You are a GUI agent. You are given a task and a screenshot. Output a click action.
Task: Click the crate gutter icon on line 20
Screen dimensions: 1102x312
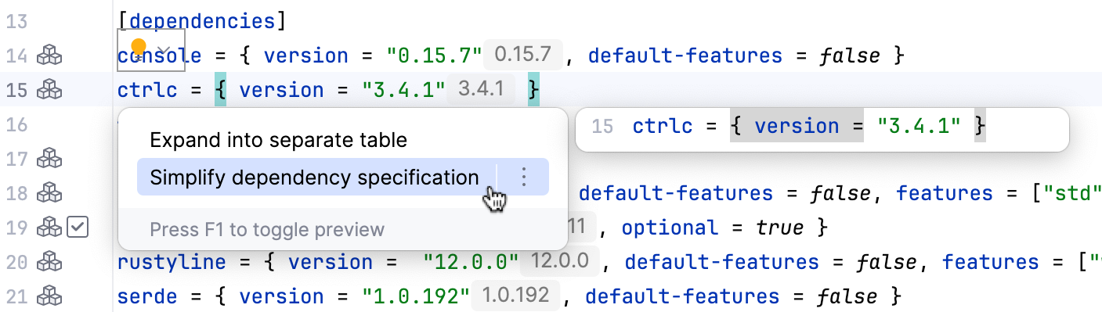coord(51,262)
